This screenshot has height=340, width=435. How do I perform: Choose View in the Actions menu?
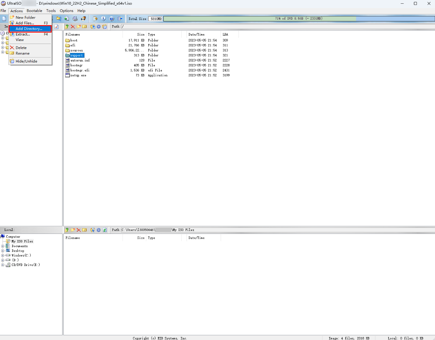click(30, 40)
